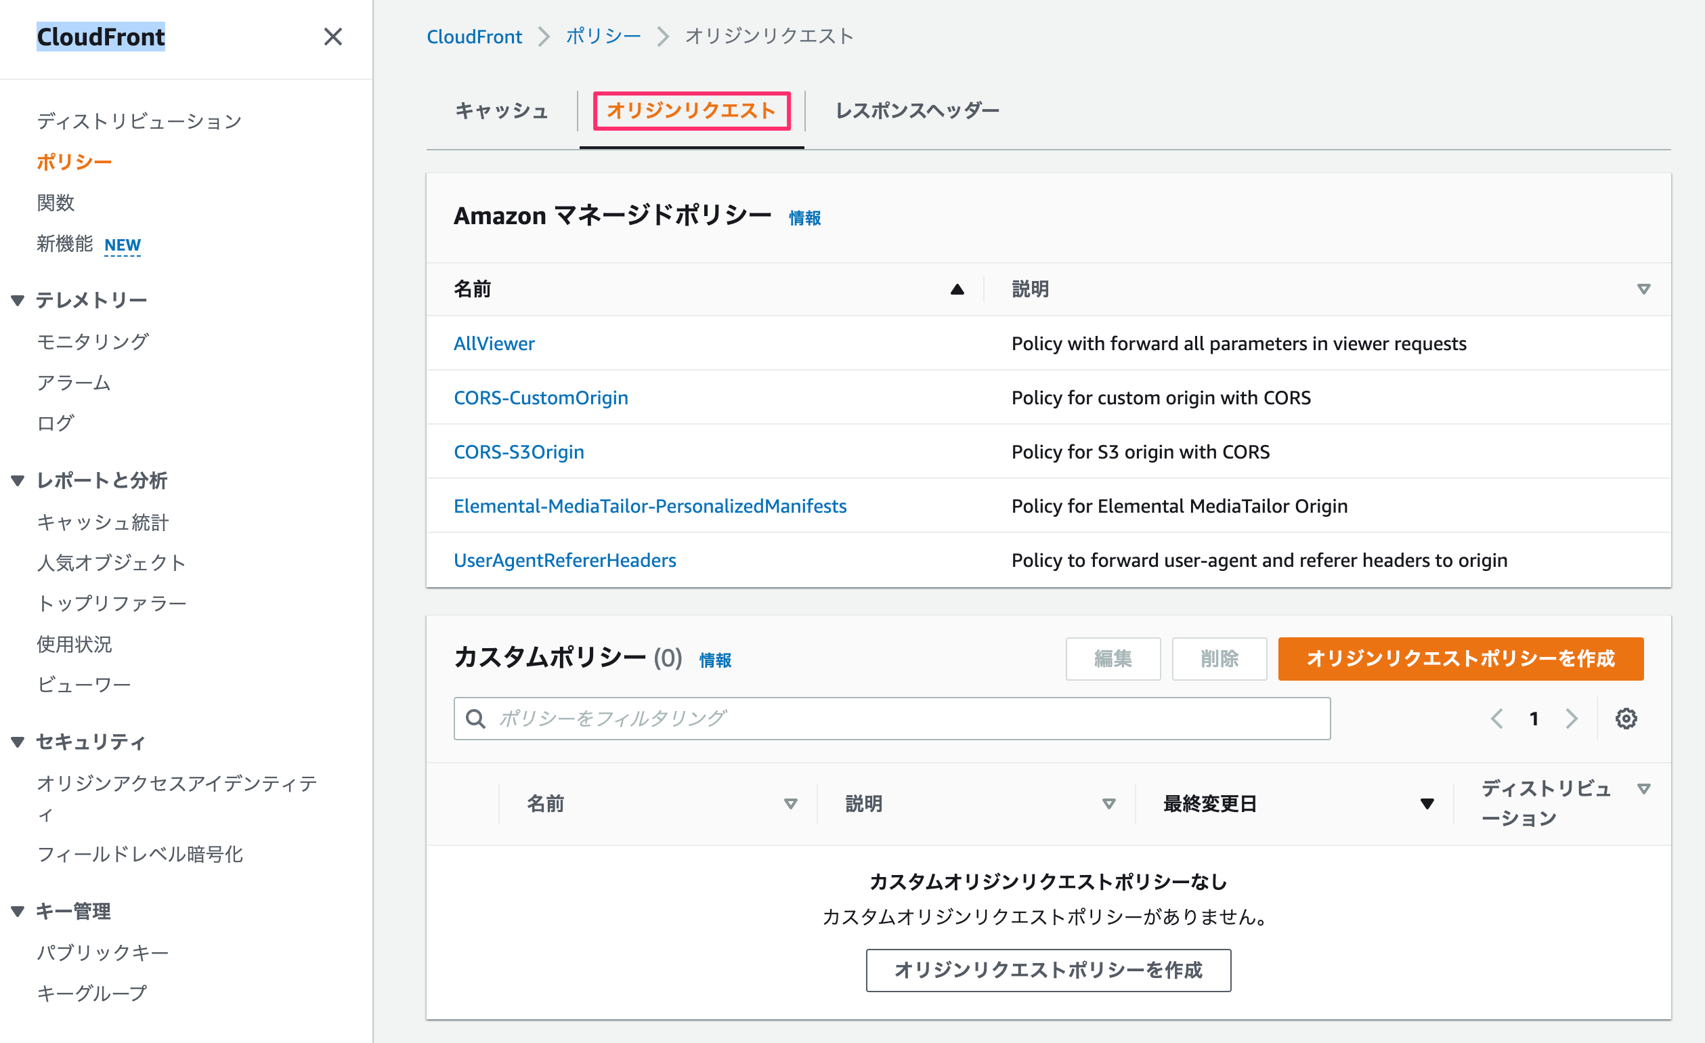Open 使用状況 report
1705x1043 pixels.
coord(74,644)
